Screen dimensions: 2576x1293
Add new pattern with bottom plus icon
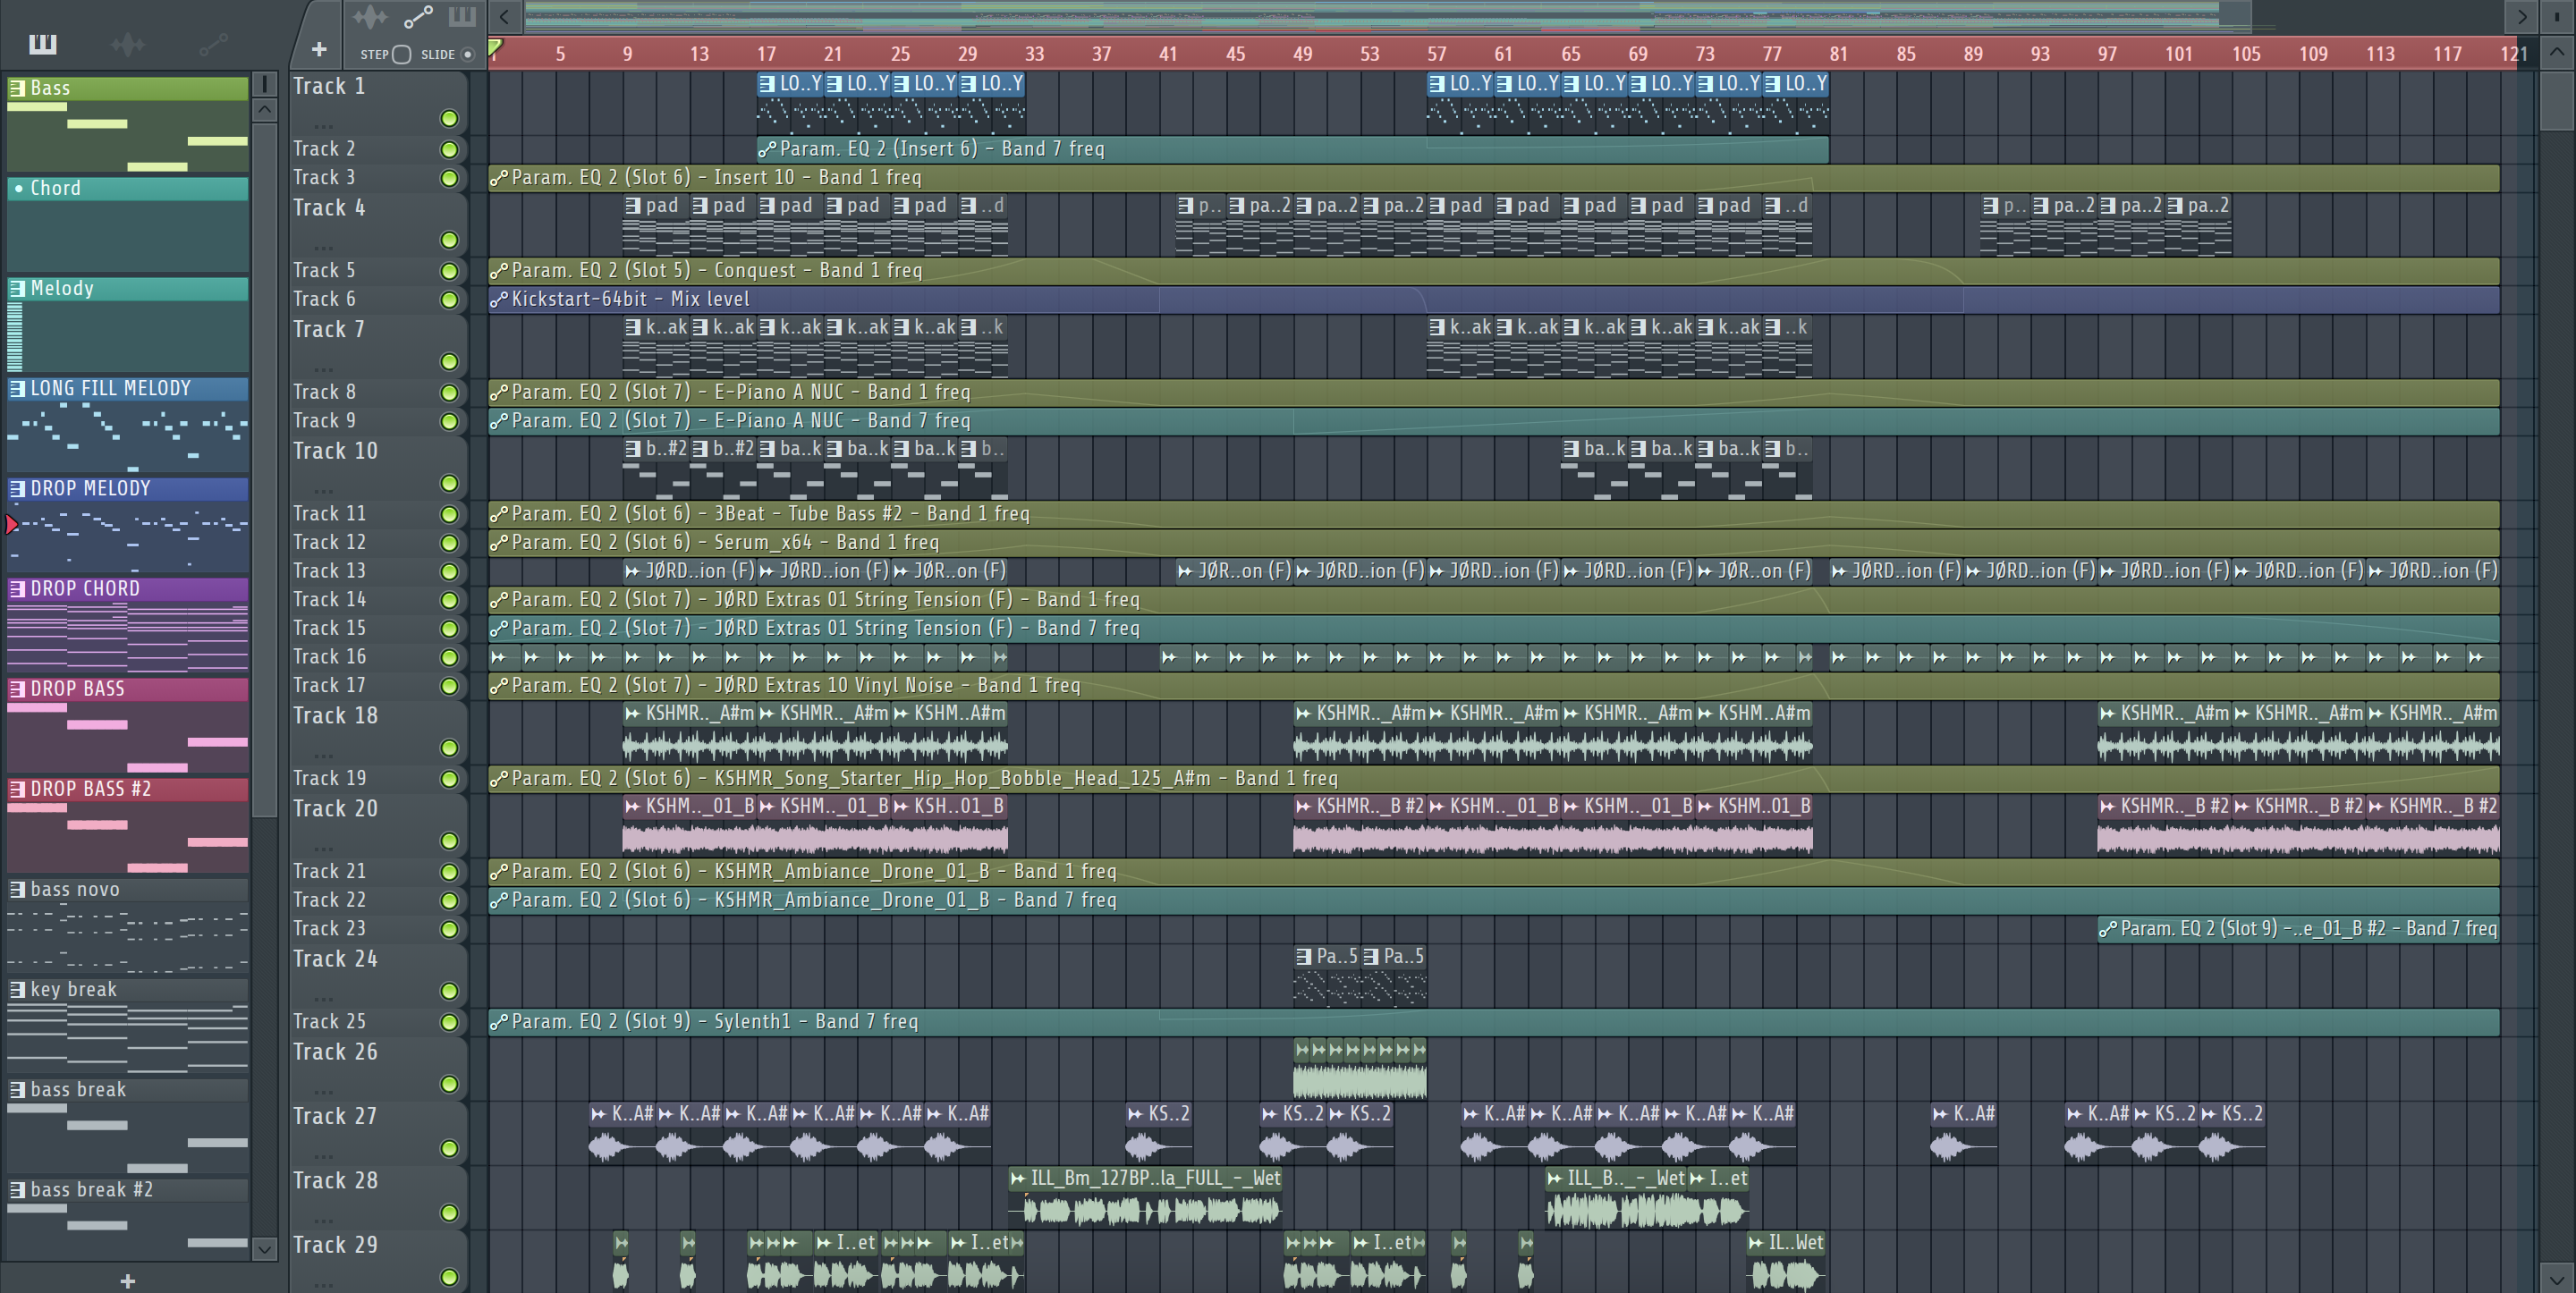click(x=127, y=1280)
